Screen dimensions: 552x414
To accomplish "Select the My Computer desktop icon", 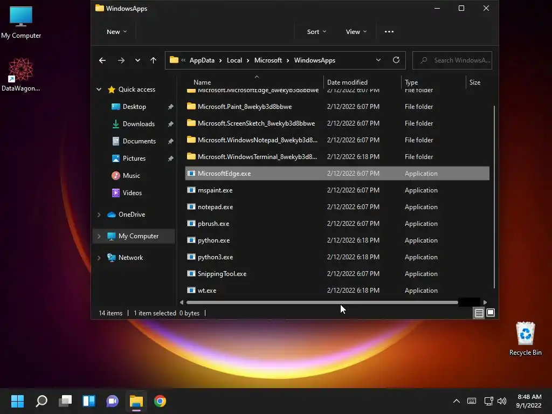I will tap(21, 23).
